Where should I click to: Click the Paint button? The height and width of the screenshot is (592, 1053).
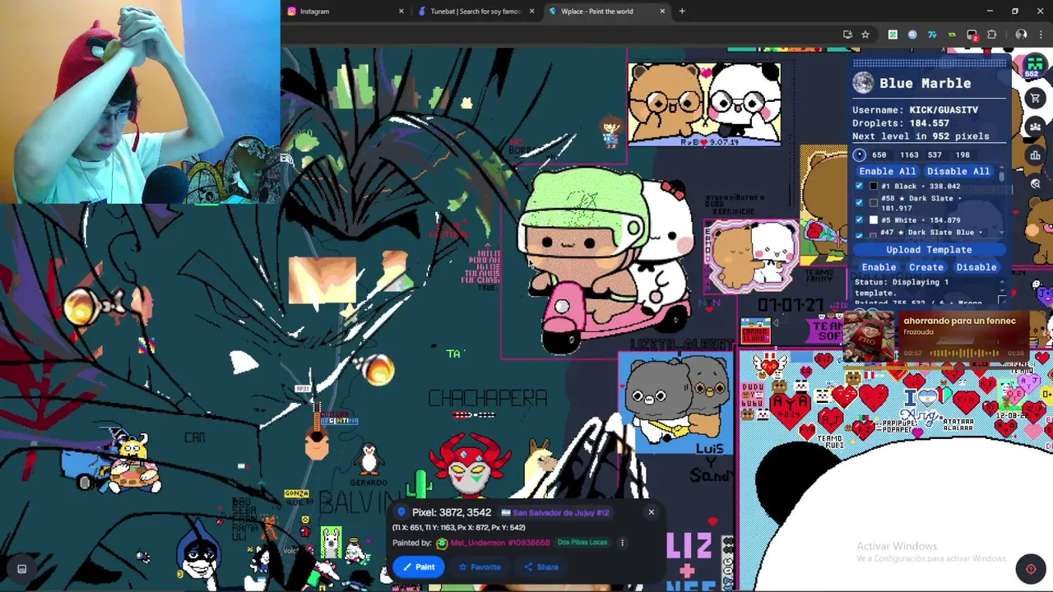coord(418,567)
